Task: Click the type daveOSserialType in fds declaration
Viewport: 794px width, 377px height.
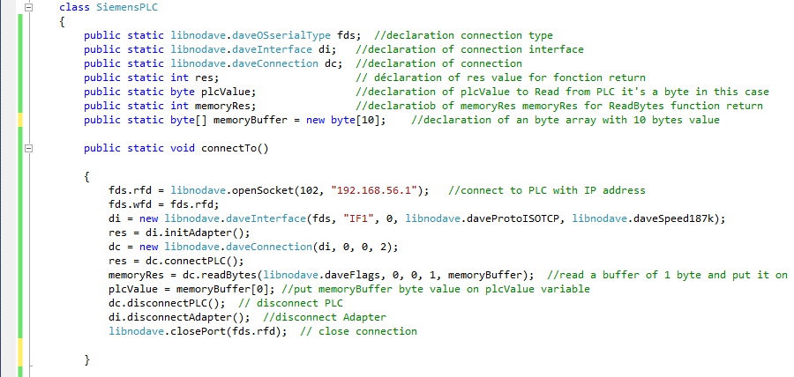Action: [282, 35]
